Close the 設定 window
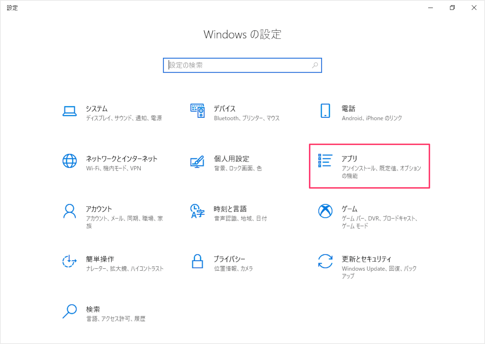485x344 pixels. click(x=474, y=8)
